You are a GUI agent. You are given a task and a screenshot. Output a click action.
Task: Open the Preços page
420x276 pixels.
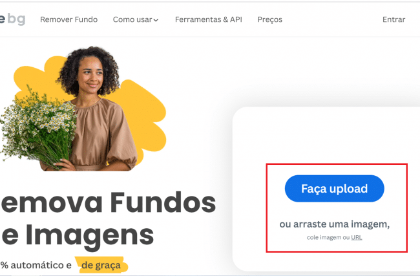(269, 19)
